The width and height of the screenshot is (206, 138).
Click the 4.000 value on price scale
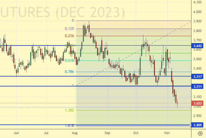[x=197, y=12]
